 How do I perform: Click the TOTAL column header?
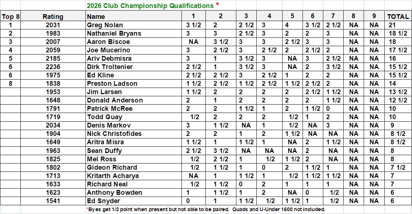click(398, 16)
